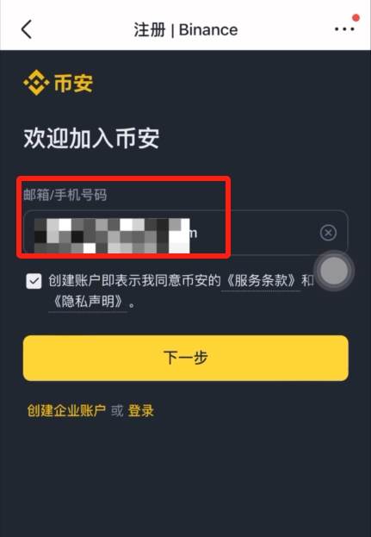Open the 《隐私声明》 privacy link
Screen dimensions: 371x537
coord(88,302)
